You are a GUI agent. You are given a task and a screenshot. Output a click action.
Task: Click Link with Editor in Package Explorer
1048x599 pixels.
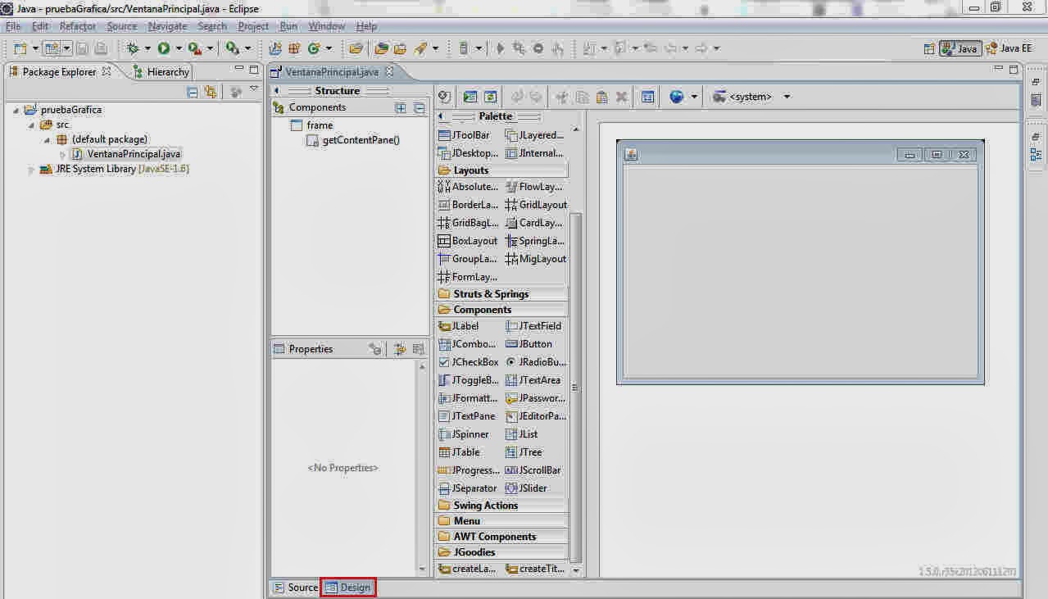tap(211, 92)
